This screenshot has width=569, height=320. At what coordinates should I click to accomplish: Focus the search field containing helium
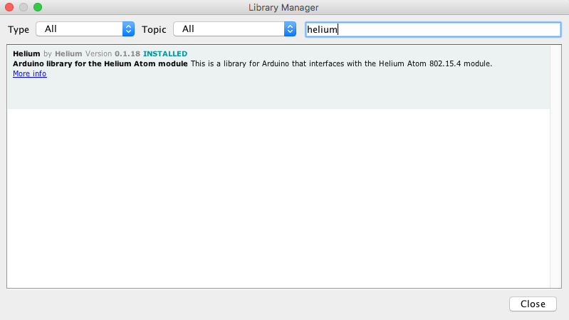tap(432, 29)
